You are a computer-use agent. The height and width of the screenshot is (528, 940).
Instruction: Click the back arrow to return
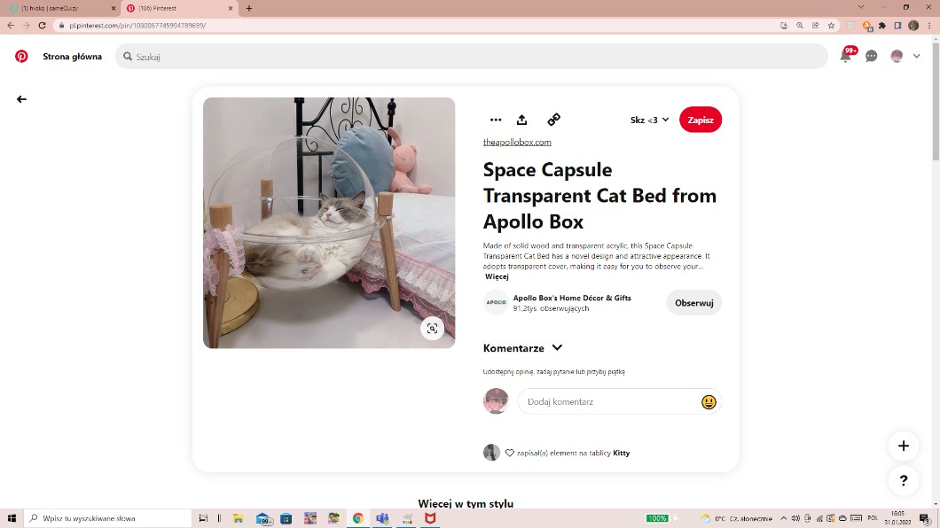tap(21, 99)
